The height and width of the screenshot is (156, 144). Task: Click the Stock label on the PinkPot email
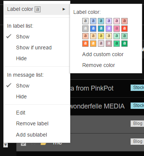pos(137,88)
